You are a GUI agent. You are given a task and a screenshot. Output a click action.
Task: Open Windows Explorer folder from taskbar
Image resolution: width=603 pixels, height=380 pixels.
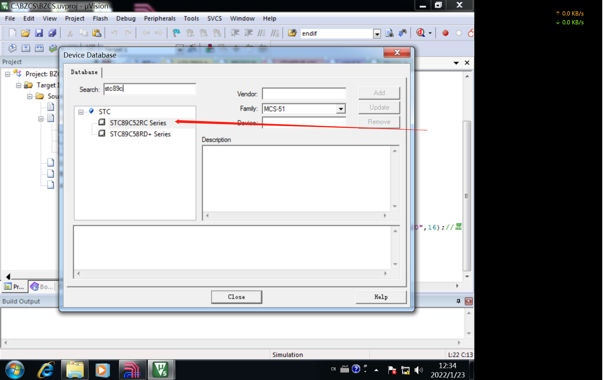[x=75, y=370]
